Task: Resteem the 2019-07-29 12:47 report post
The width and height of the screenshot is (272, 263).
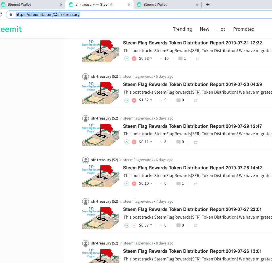Action: (196, 142)
